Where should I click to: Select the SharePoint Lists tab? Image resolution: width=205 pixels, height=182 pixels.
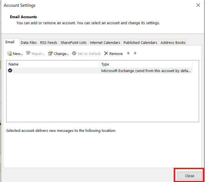73,43
